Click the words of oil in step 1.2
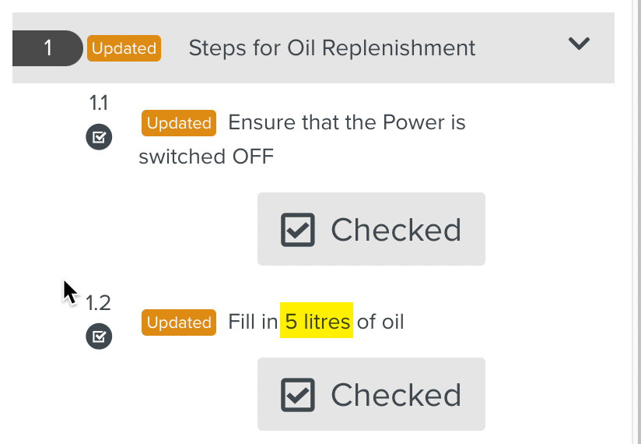641x444 pixels. 380,322
